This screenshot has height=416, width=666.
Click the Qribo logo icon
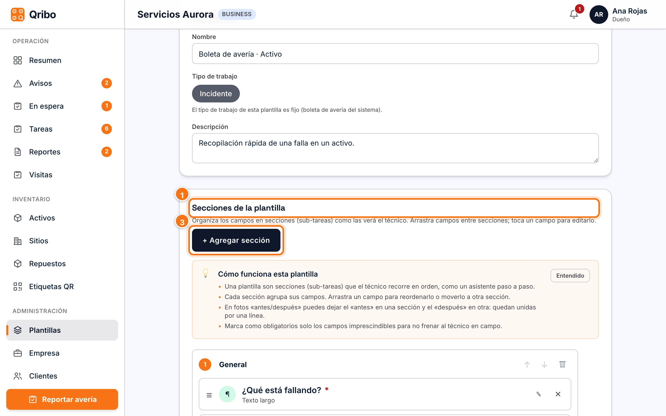18,14
